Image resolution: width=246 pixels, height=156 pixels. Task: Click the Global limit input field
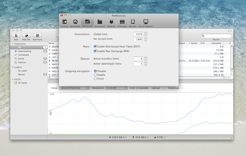coord(138,34)
